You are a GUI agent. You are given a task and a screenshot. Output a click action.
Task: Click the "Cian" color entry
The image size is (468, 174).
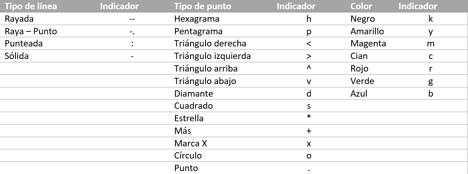(x=359, y=56)
